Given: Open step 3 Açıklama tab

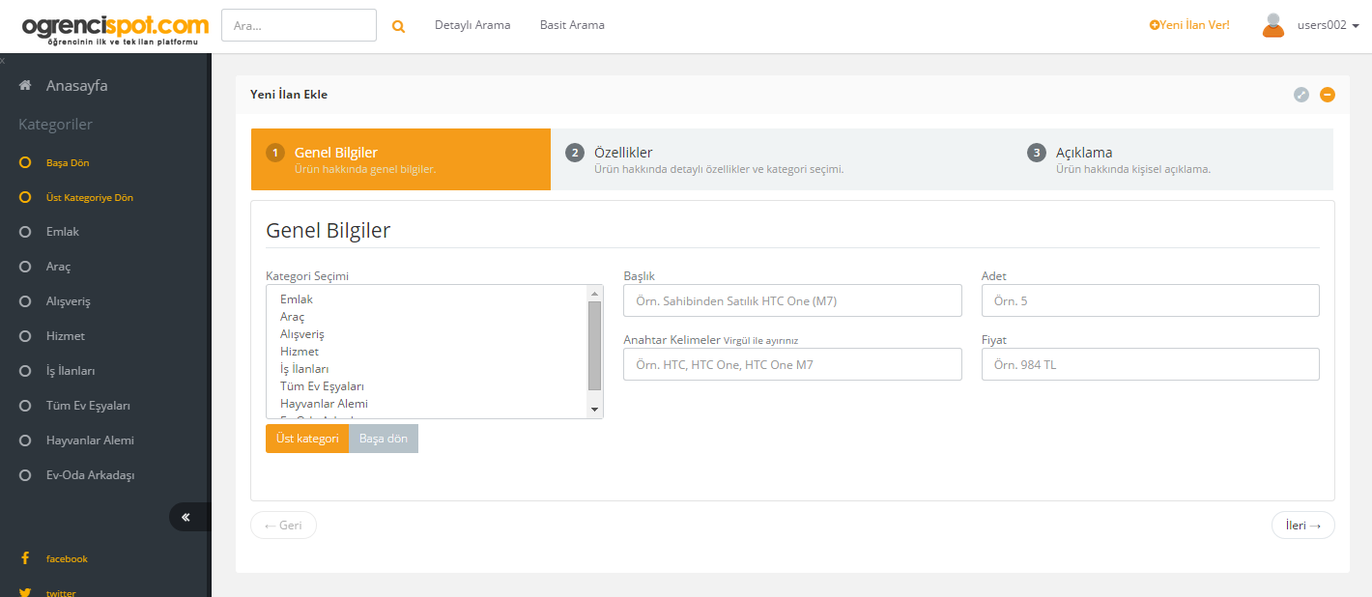Looking at the screenshot, I should (1173, 159).
